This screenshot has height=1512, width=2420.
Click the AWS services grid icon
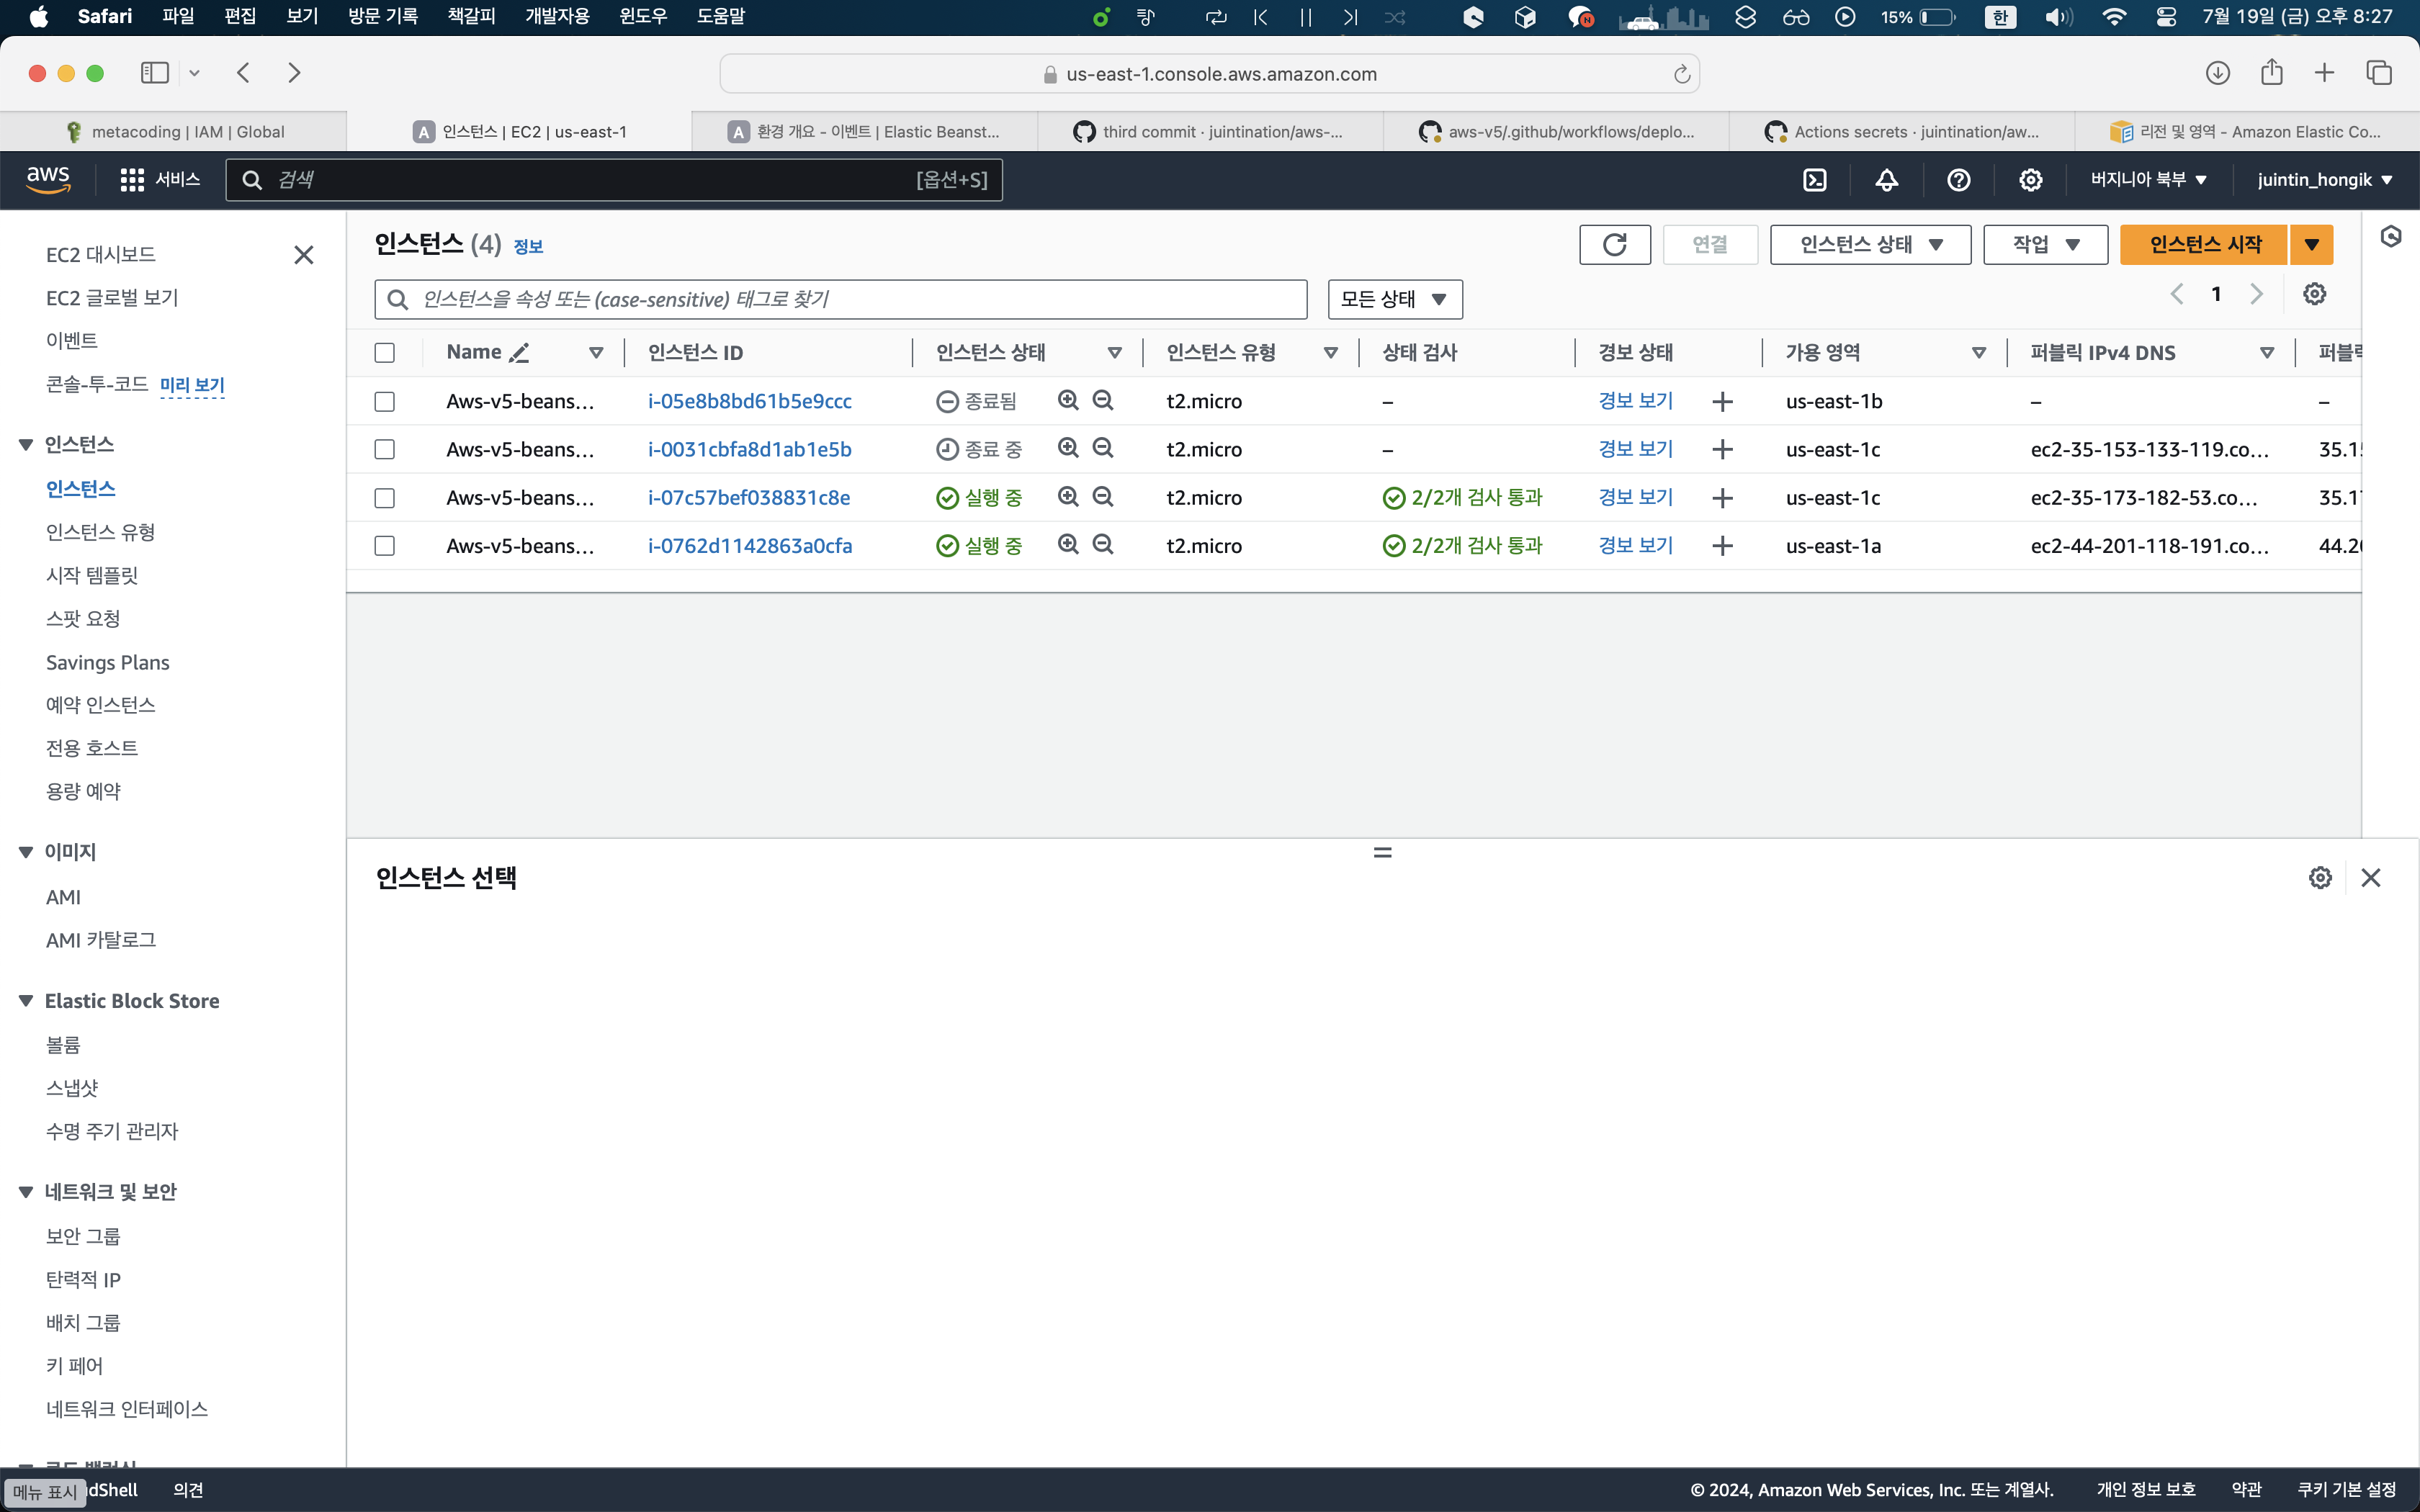(x=132, y=180)
